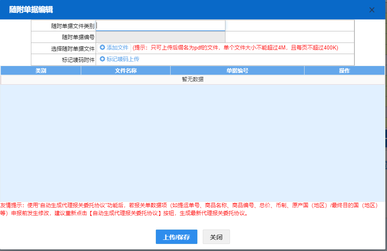Click the 随附单据文件类别 row label
The height and width of the screenshot is (251, 387).
73,26
